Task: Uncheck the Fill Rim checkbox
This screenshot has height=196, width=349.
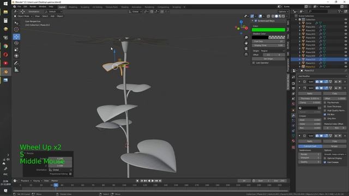Action: click(325, 114)
